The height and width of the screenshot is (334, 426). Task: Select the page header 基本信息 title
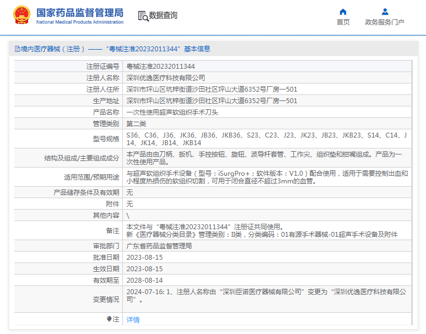[197, 49]
